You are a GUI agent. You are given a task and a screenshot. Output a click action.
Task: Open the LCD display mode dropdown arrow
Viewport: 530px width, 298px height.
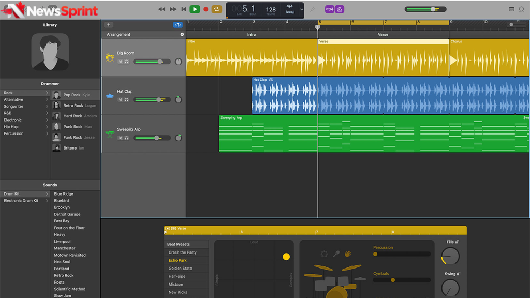tap(301, 9)
